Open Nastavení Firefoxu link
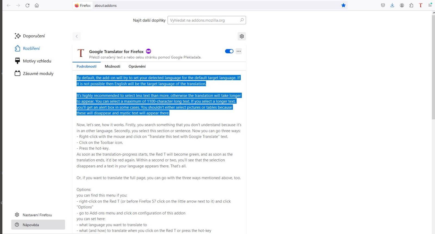The height and width of the screenshot is (234, 435). click(x=38, y=215)
